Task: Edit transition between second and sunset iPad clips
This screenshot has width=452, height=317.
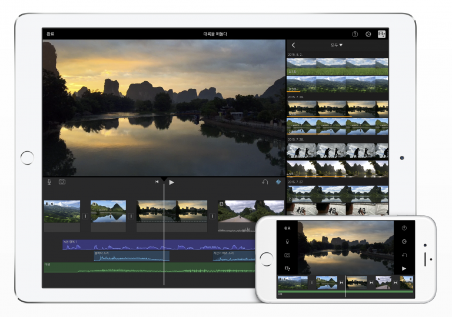Action: (131, 216)
